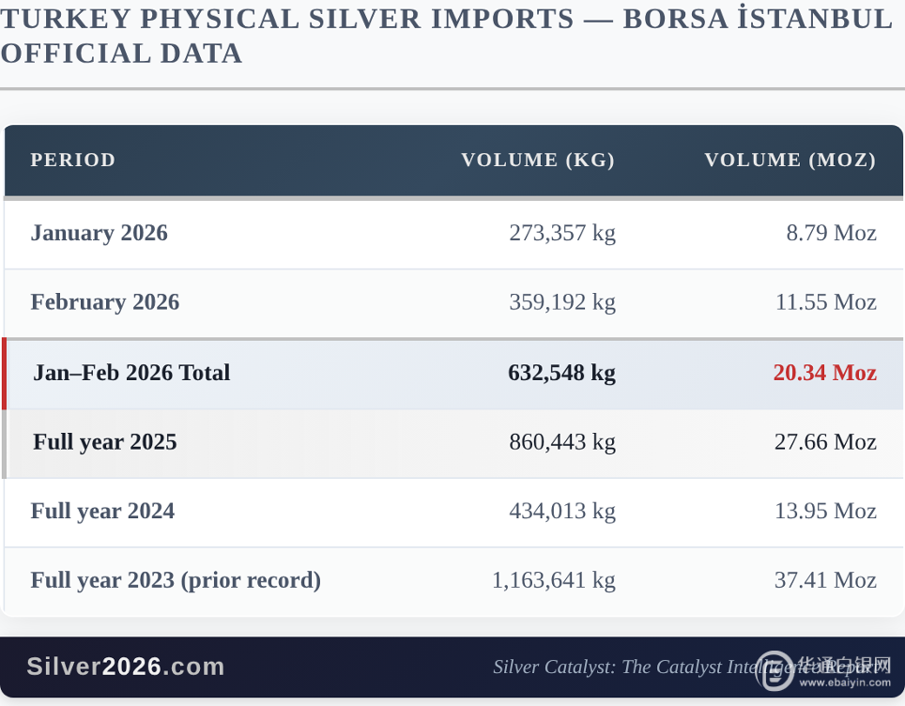Select the February 2026 row label

[x=104, y=302]
